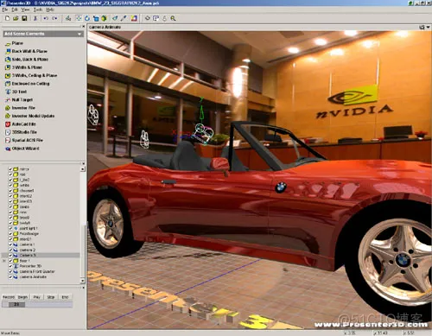Open the Add Scene Elements dropdown
Screen dimensions: 432x336
[x=43, y=34]
